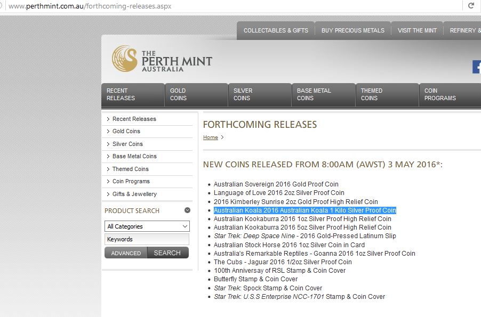The image size is (481, 317).
Task: Click the Advanced search button
Action: pos(126,253)
